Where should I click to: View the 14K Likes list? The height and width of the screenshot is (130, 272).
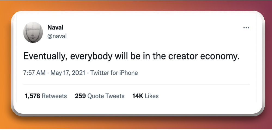pyautogui.click(x=145, y=96)
